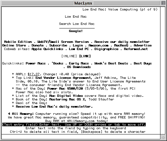Click the 'Todd Stauffer' author text
The height and width of the screenshot is (141, 167).
click(102, 99)
